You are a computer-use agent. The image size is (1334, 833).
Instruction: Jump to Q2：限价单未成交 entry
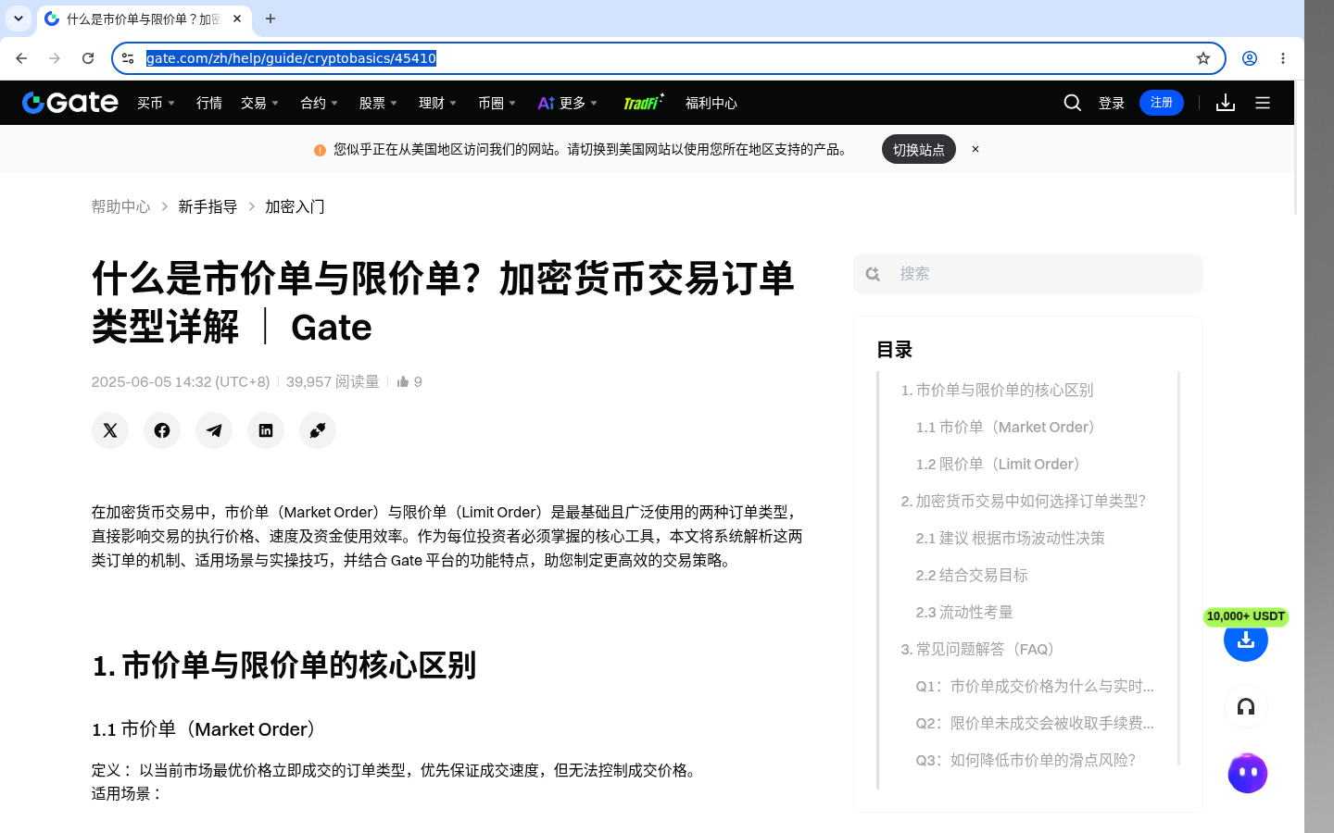[1035, 723]
